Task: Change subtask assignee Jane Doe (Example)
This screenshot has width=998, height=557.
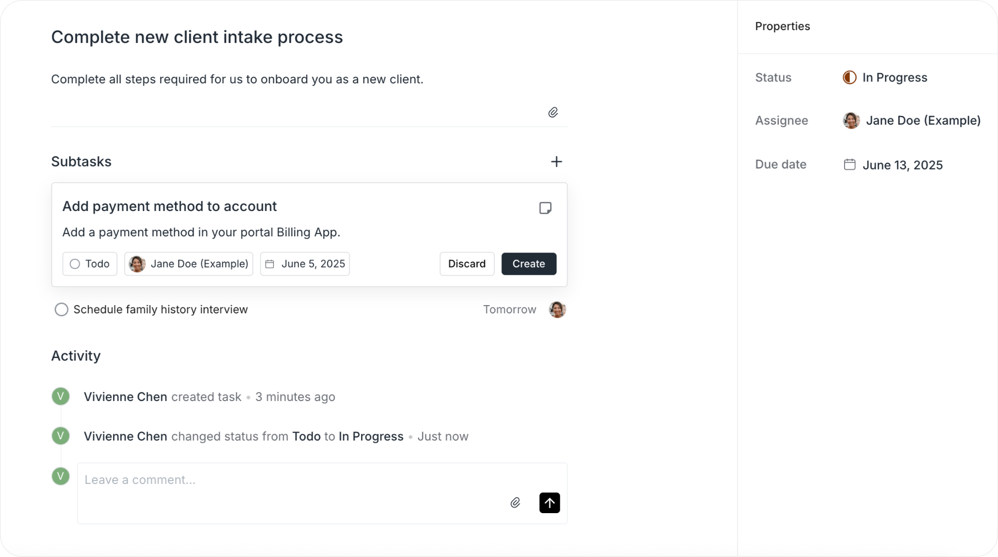Action: click(189, 264)
